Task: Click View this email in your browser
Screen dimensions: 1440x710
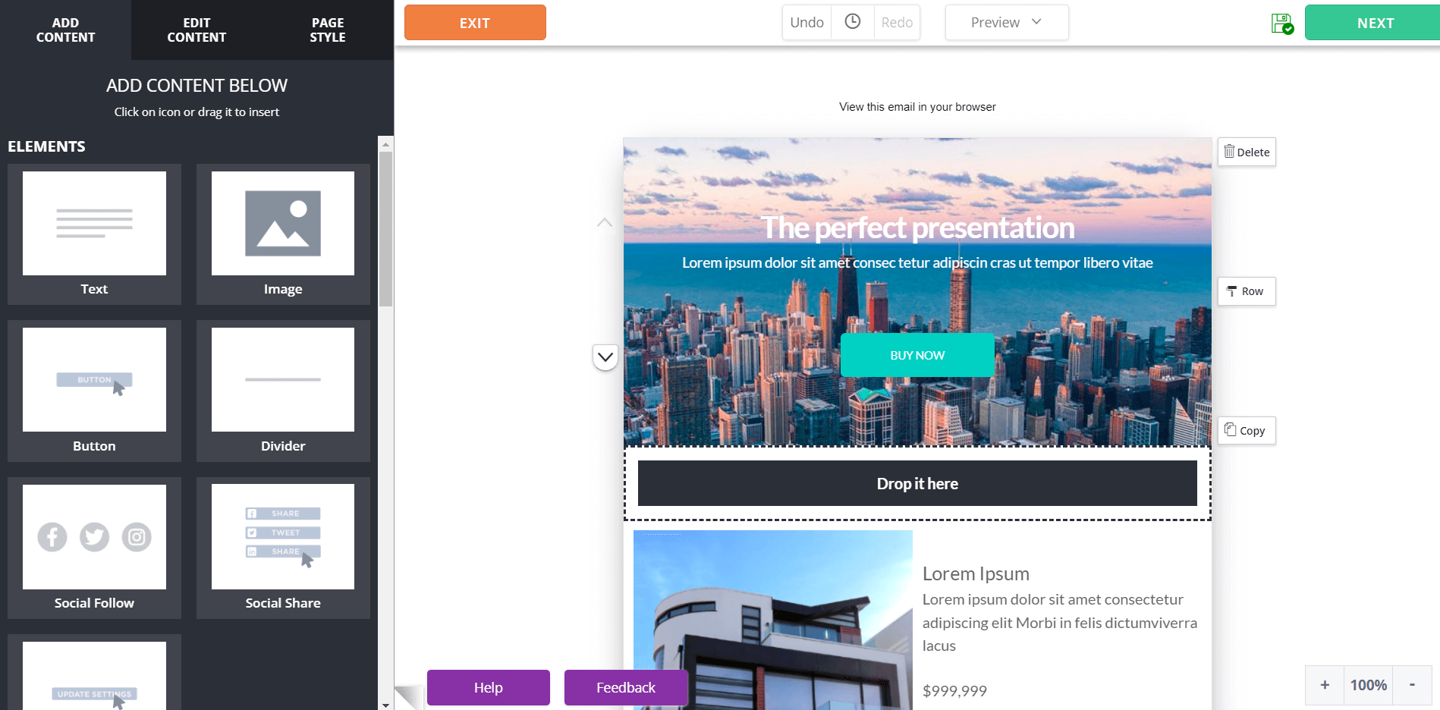Action: (x=917, y=107)
